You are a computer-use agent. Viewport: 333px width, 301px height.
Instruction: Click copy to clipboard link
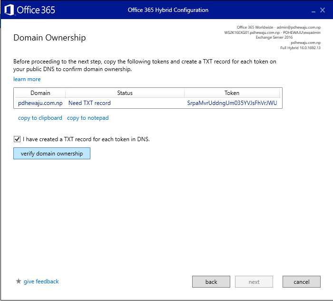(x=40, y=118)
